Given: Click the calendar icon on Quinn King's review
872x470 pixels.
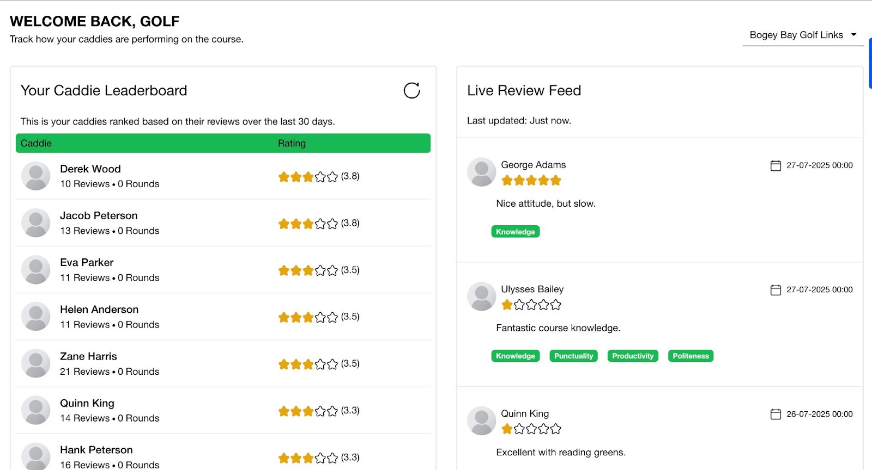Looking at the screenshot, I should pyautogui.click(x=776, y=415).
